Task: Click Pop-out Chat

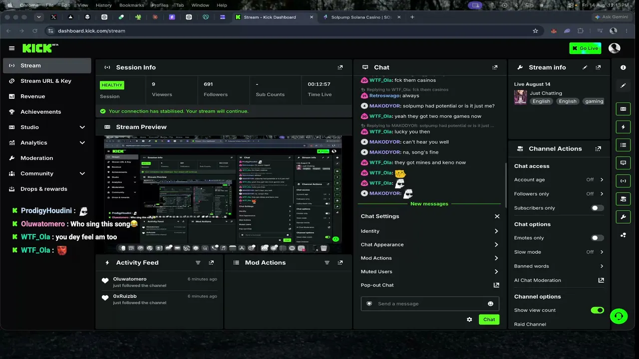Action: pos(430,285)
